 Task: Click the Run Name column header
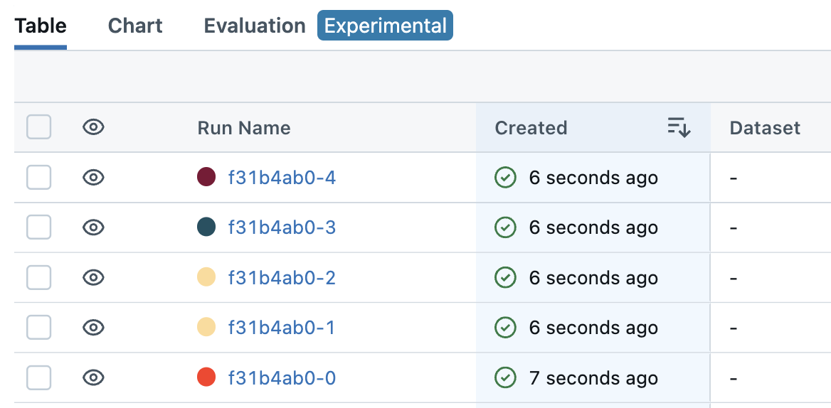244,128
